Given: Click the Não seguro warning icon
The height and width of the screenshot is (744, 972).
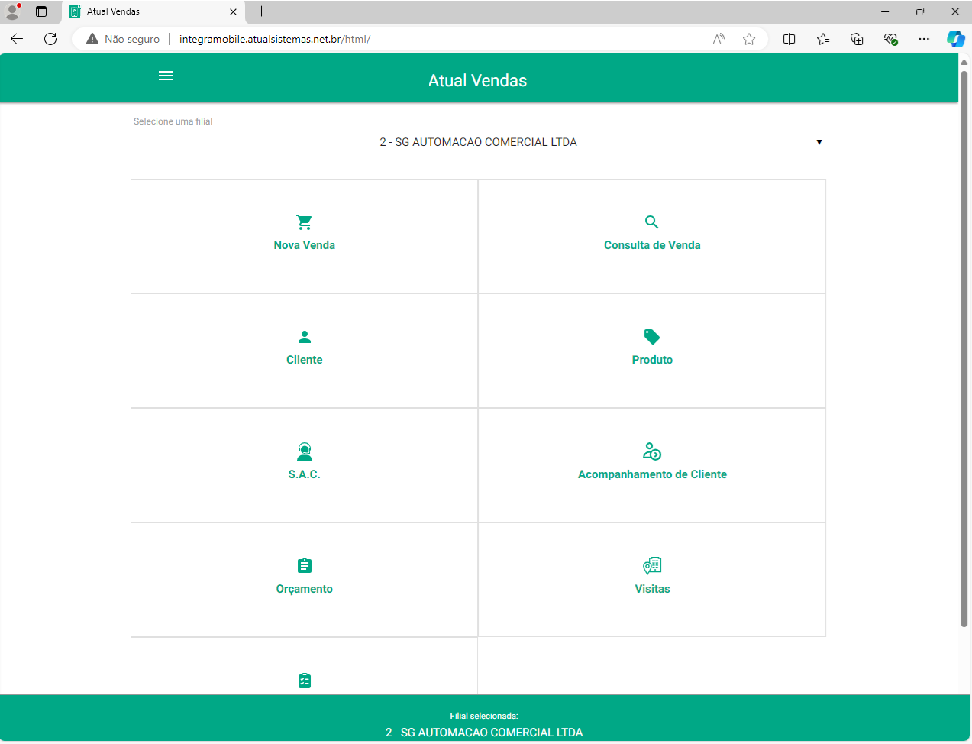Looking at the screenshot, I should pyautogui.click(x=92, y=39).
